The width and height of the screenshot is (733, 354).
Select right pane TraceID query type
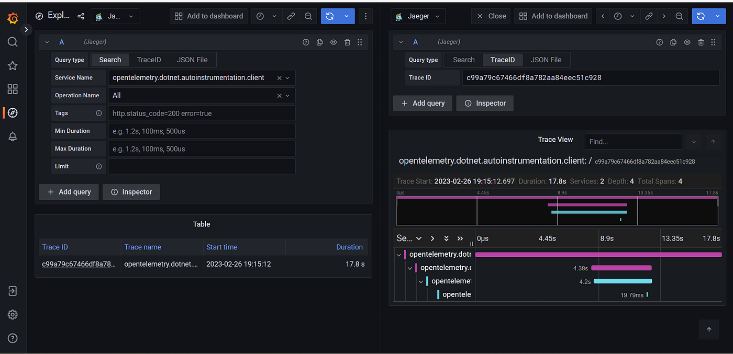pyautogui.click(x=503, y=60)
